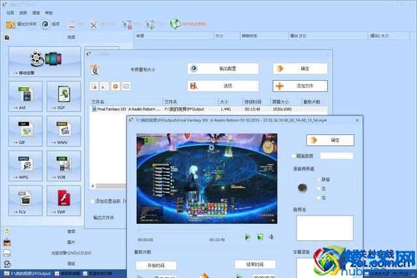
Task: Open the 任务 menu
Action: (x=10, y=13)
